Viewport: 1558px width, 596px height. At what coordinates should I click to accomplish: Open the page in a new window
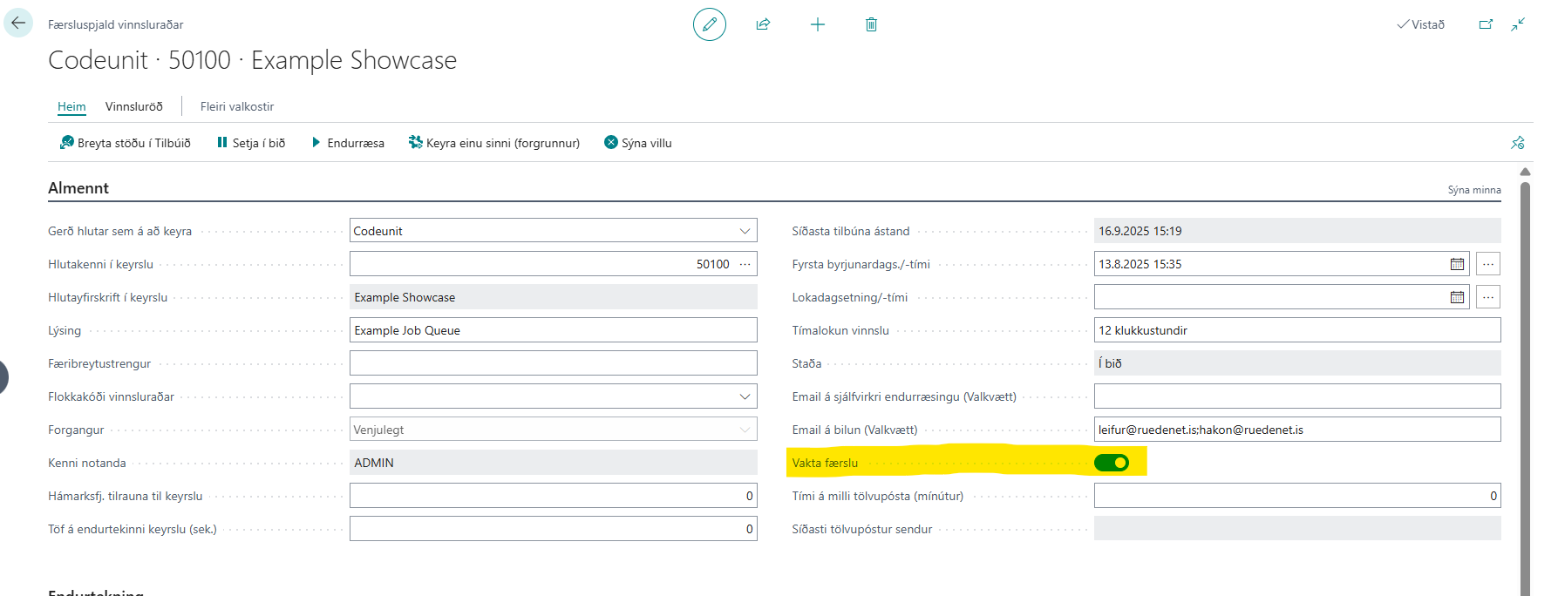[x=1486, y=24]
